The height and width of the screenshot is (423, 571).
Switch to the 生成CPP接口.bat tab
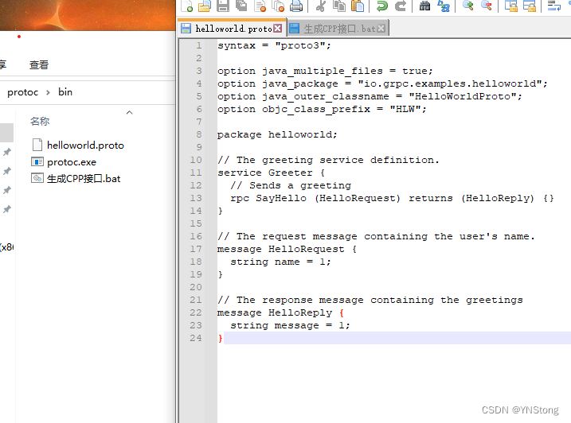(x=339, y=29)
